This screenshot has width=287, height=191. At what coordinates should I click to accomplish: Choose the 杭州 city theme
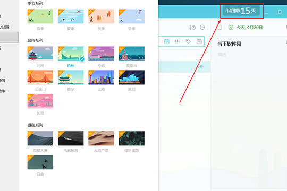point(71,54)
